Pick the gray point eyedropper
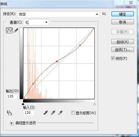 tap(53, 113)
